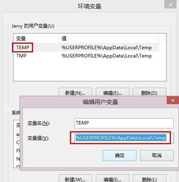
Task: Confirm with the 确定 button
Action: 119,156
